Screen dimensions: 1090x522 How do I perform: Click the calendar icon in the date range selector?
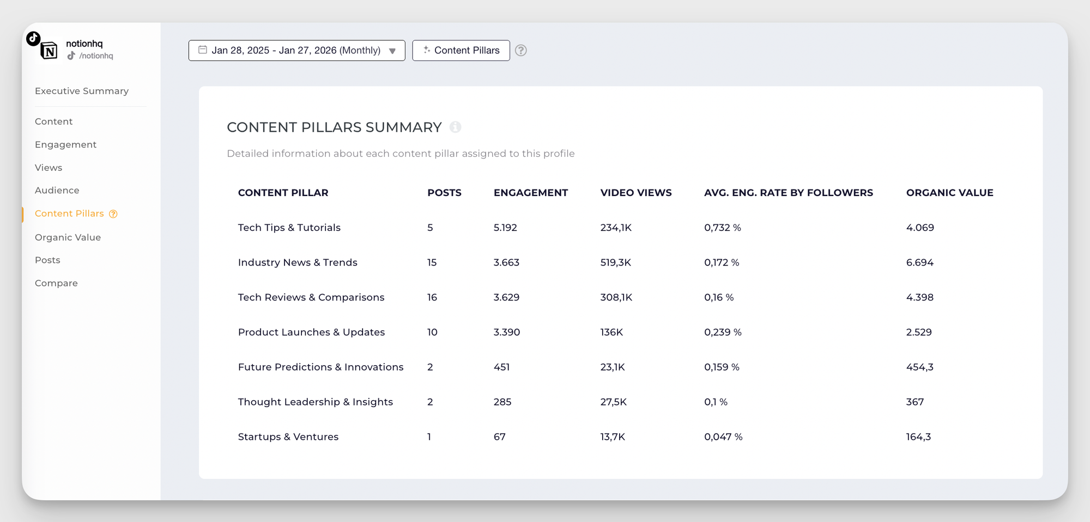click(203, 50)
